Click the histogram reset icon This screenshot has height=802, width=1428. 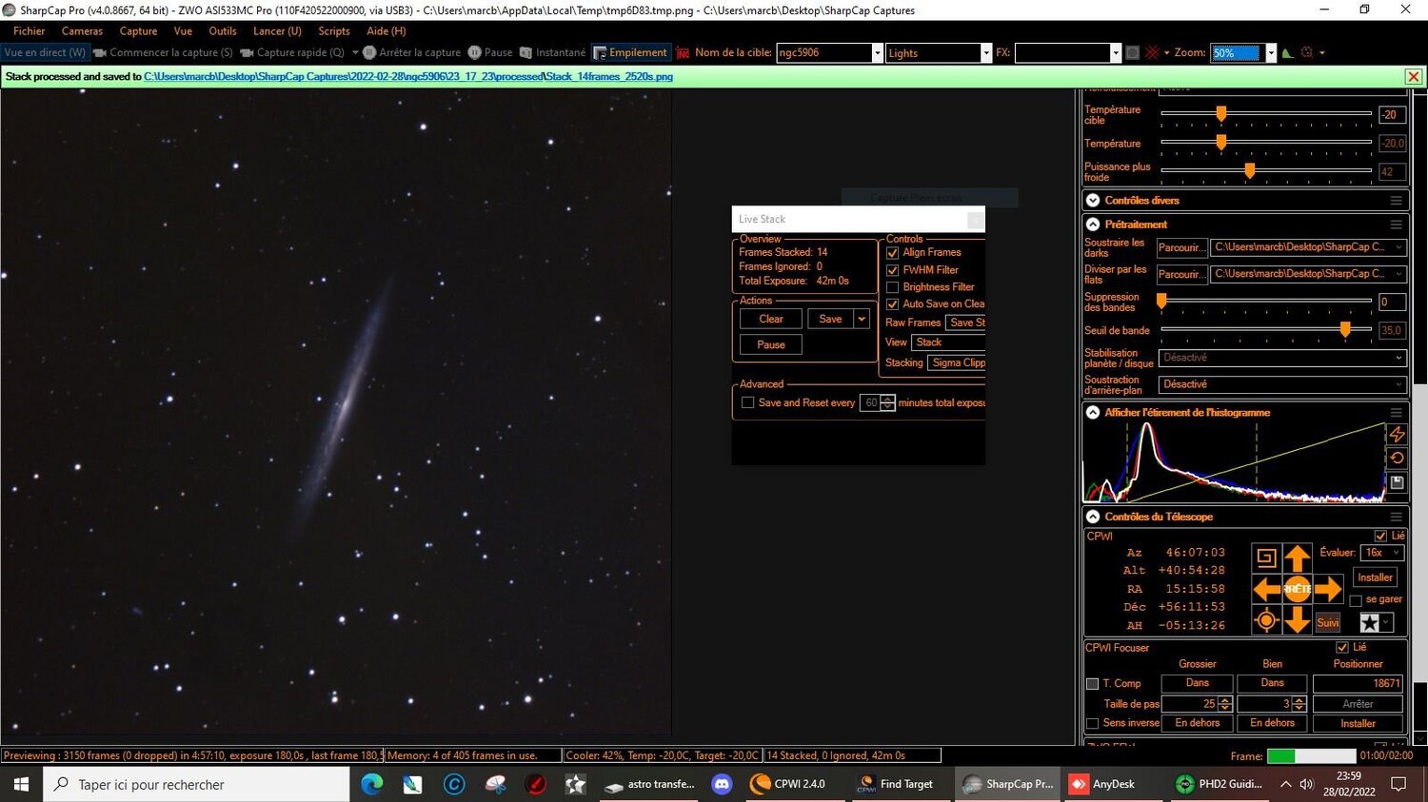point(1398,458)
